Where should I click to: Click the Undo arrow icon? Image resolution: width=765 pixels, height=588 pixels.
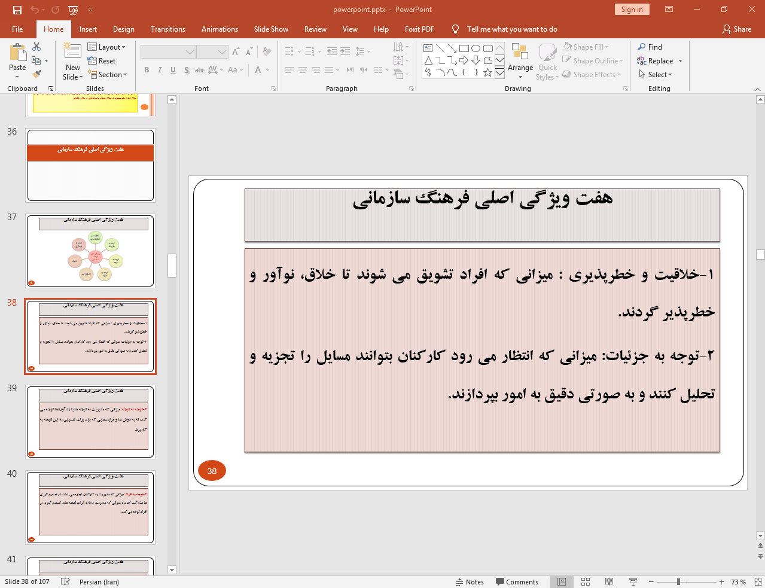(x=35, y=10)
